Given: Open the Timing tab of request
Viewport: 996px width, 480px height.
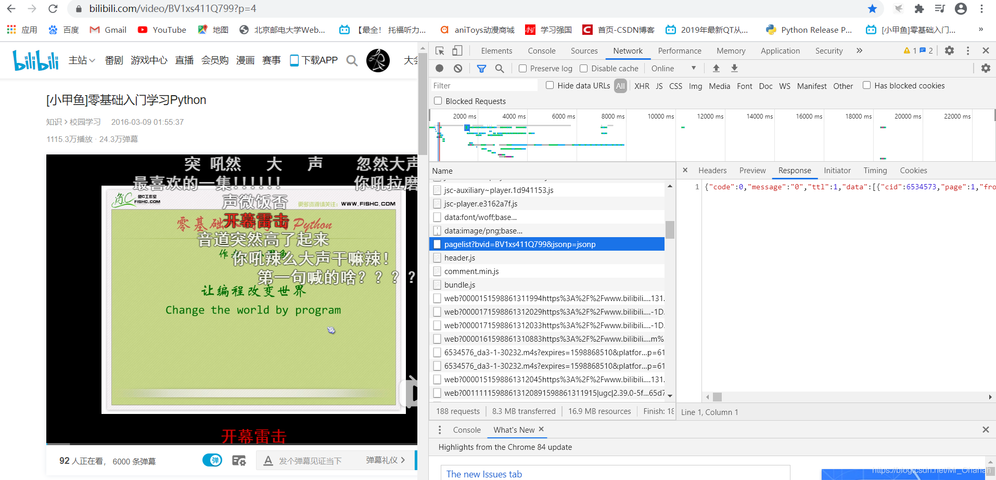Looking at the screenshot, I should (x=875, y=170).
